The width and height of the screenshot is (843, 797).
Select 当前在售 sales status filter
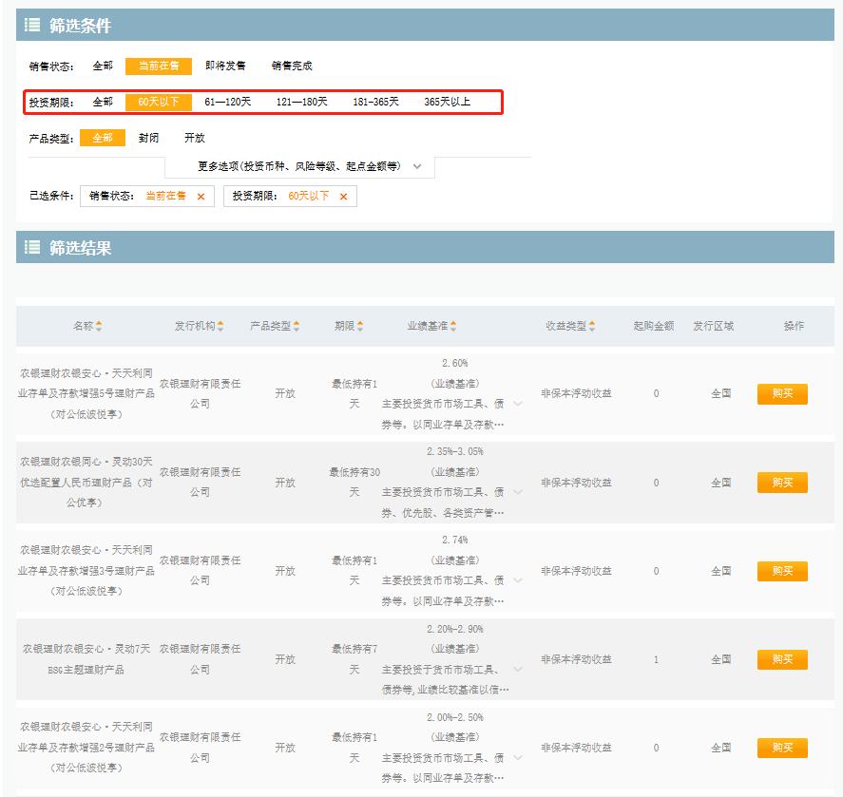pyautogui.click(x=159, y=66)
